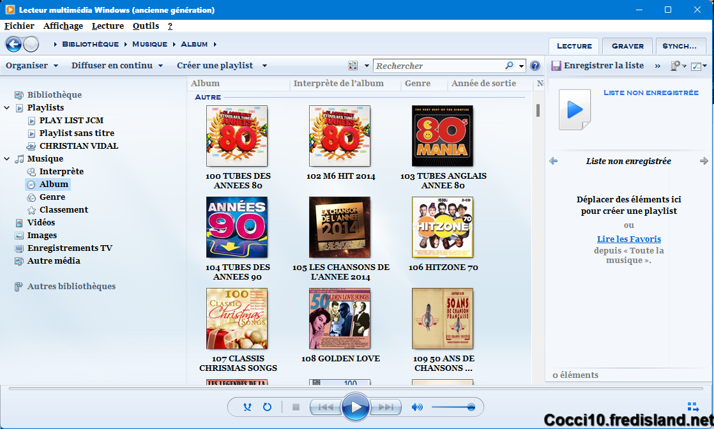The width and height of the screenshot is (714, 429).
Task: Open help with the blue question mark
Action: click(535, 66)
